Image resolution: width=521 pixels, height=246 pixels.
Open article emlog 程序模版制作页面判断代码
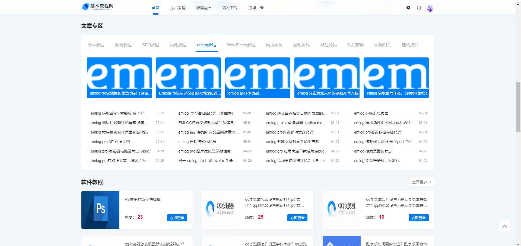pos(119,132)
